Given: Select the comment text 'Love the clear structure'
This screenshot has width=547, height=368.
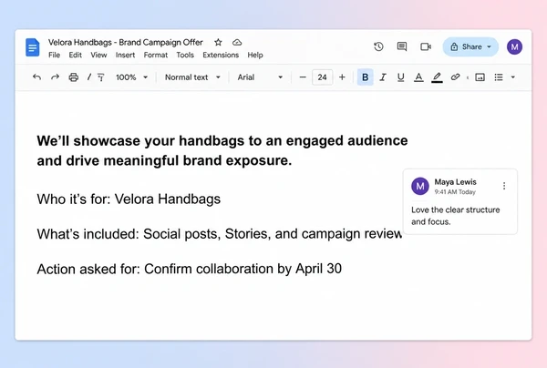Looking at the screenshot, I should pos(455,210).
